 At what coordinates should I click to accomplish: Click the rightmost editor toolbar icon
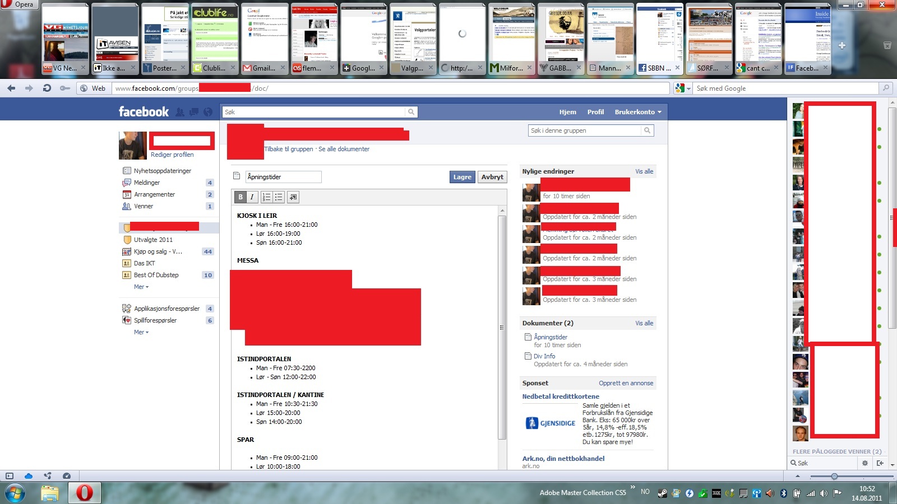[293, 197]
